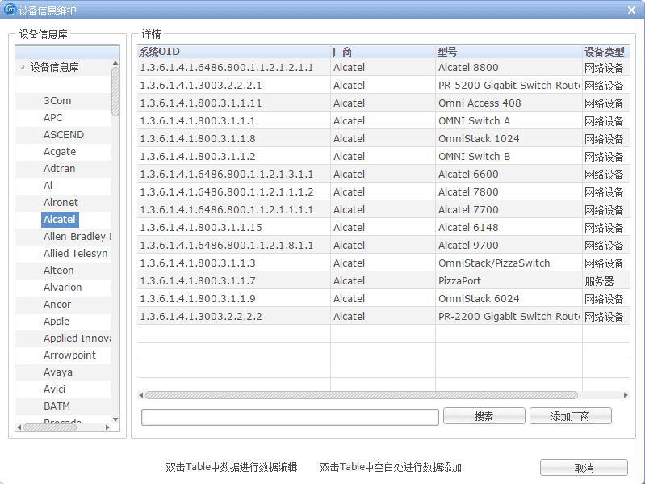Click the 取消 cancel button

click(584, 468)
